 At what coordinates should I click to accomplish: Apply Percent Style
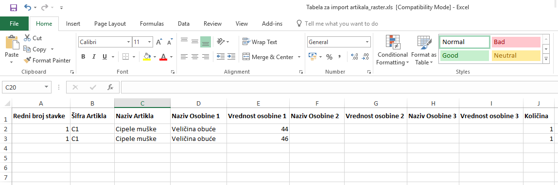[330, 57]
